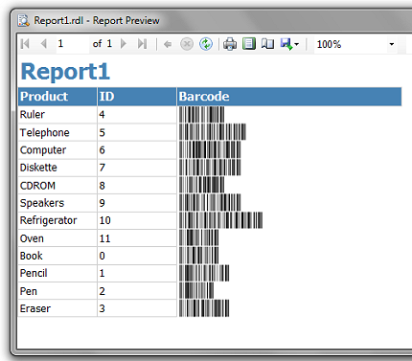The height and width of the screenshot is (361, 412).
Task: Click the ID value in Speakers row
Action: [137, 203]
